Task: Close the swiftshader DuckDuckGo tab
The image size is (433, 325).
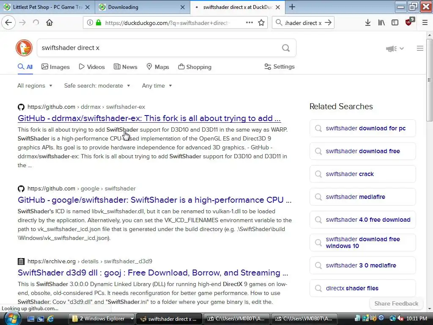Action: (x=278, y=7)
